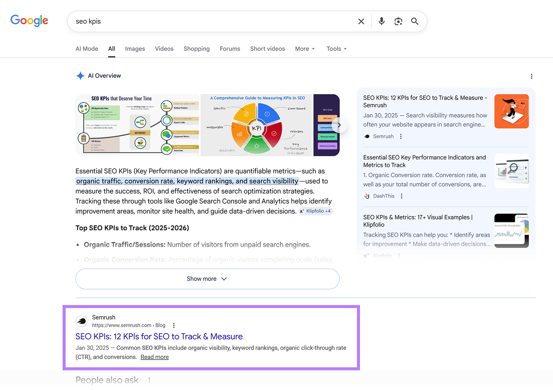
Task: Click the Semrush logo in the highlighted result
Action: click(81, 321)
